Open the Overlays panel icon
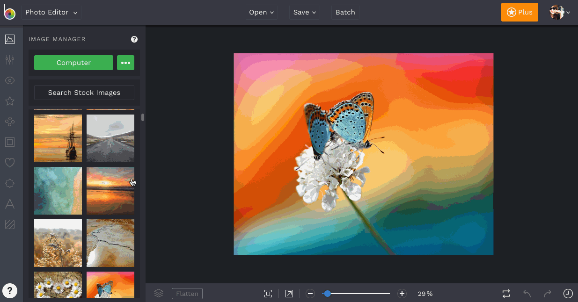Image resolution: width=578 pixels, height=302 pixels. point(10,183)
